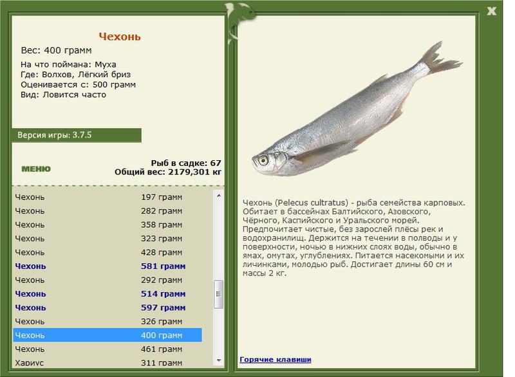515x377 pixels.
Task: Click the Общий вес: 2179,301 кг text
Action: pyautogui.click(x=168, y=172)
